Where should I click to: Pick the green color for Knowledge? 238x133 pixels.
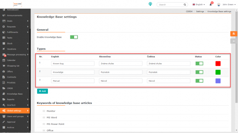click(218, 72)
